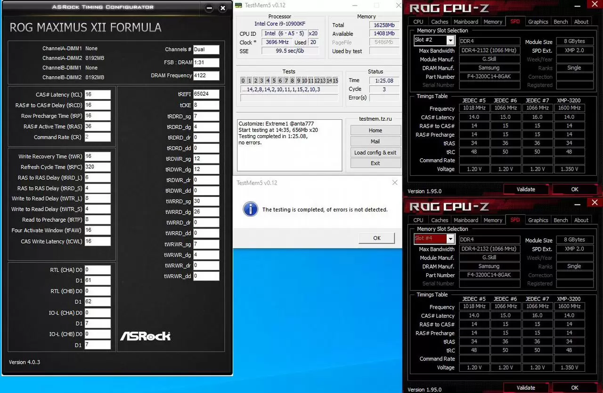Switch to CPU tab in Slot #2 CPU-Z window
The height and width of the screenshot is (393, 603).
point(418,22)
